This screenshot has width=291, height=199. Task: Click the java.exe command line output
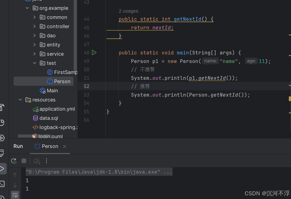click(x=99, y=172)
